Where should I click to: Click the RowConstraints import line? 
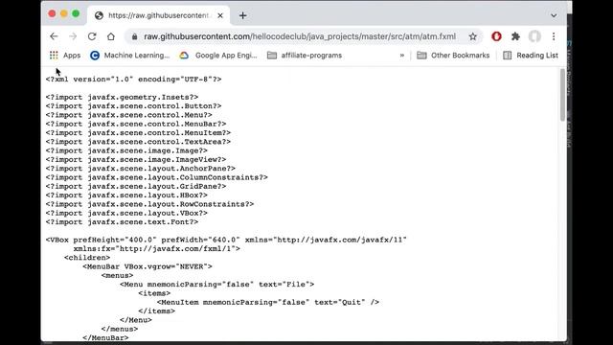coord(149,204)
